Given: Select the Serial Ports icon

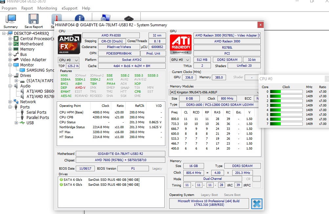Looking at the screenshot, I should (x=22, y=112).
